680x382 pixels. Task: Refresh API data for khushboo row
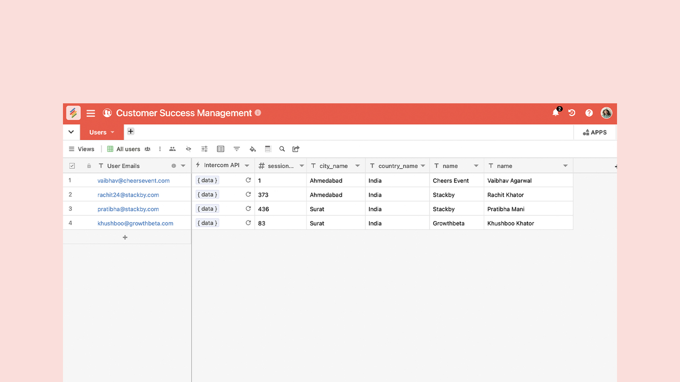click(248, 223)
